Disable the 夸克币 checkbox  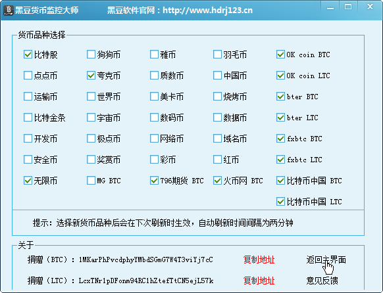pos(91,76)
